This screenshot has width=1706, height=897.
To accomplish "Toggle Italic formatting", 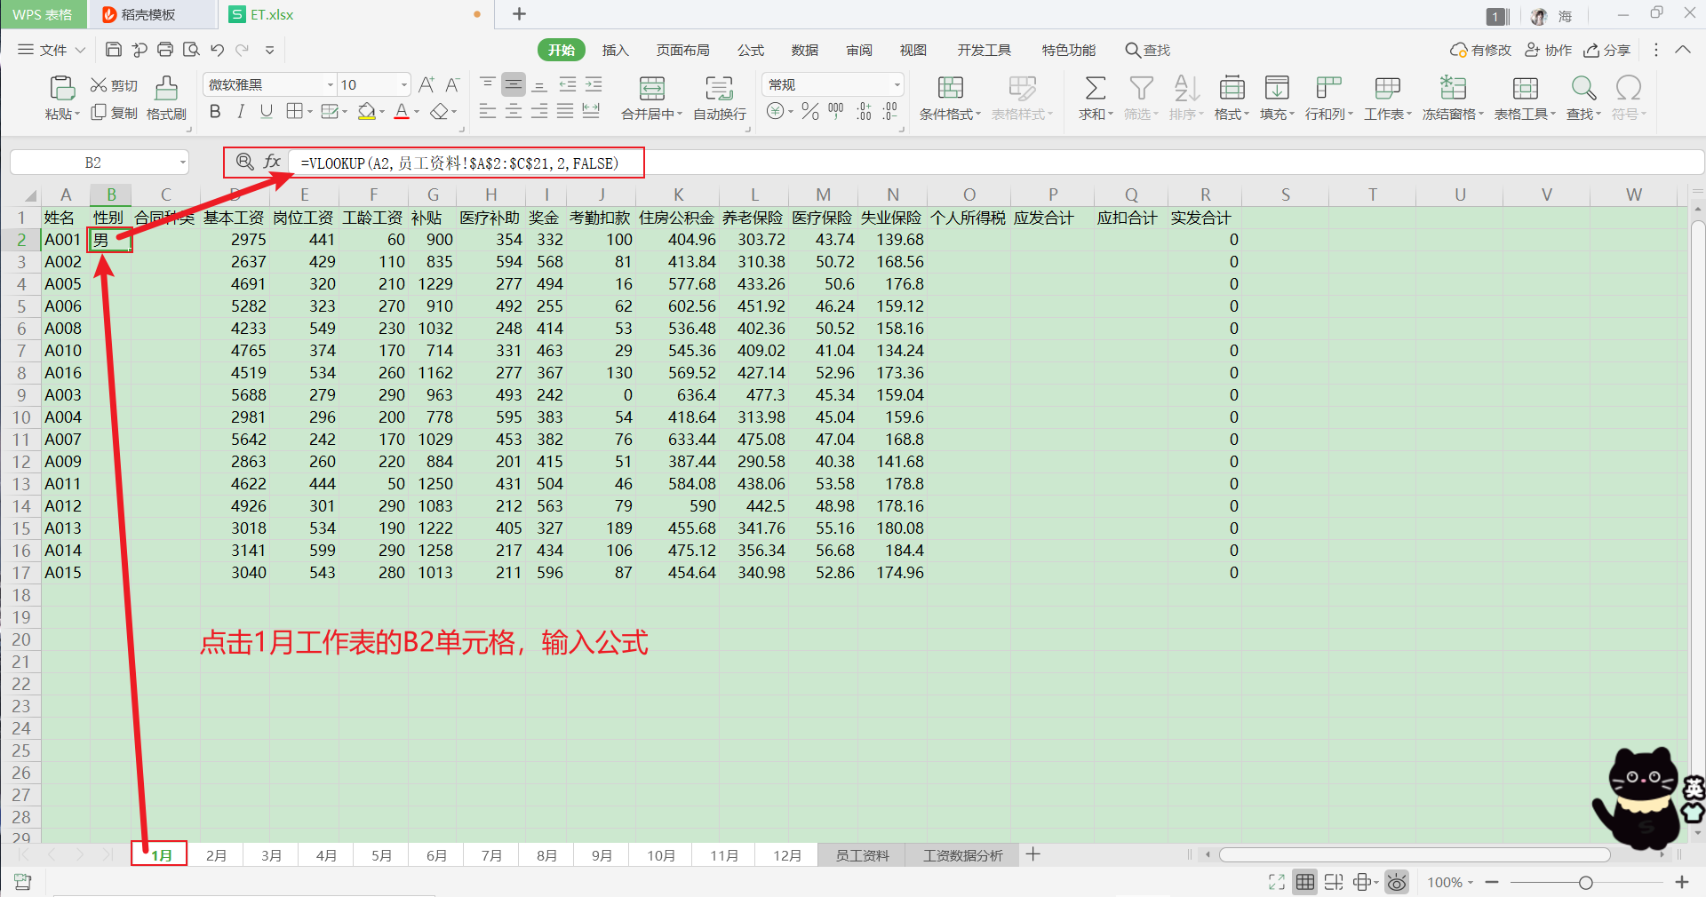I will coord(240,111).
